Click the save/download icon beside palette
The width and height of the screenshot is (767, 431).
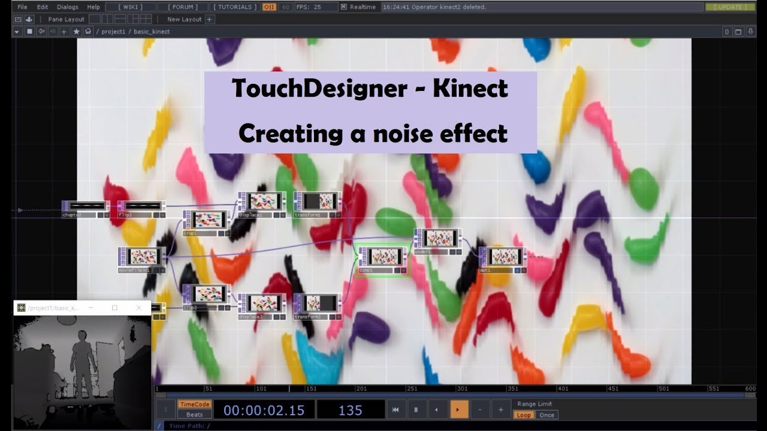[29, 19]
